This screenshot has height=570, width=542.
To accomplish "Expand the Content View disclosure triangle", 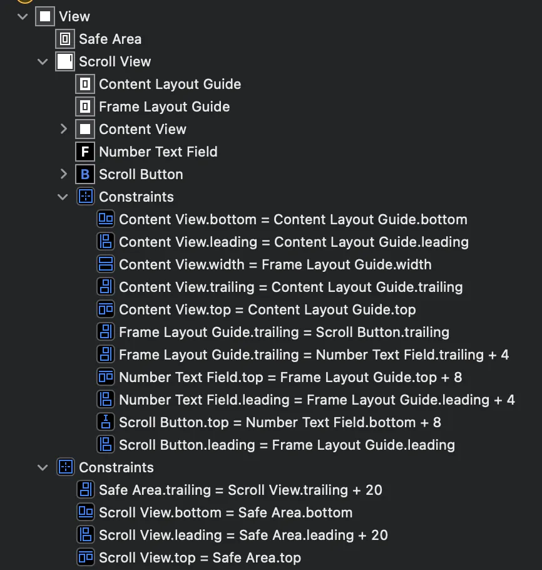I will coord(63,129).
